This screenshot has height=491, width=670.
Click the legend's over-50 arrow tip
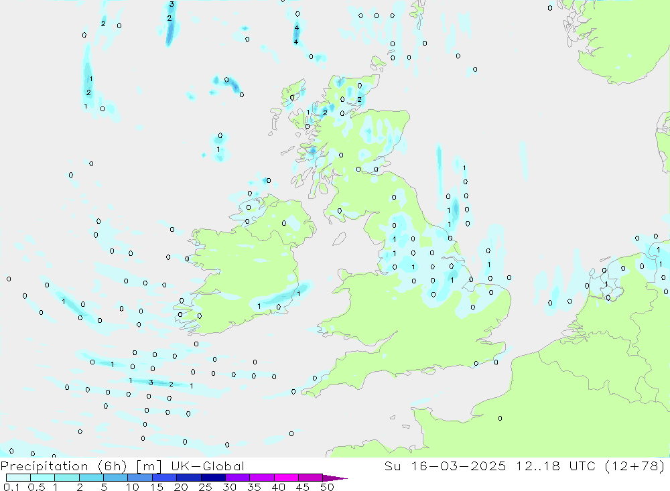pos(336,478)
